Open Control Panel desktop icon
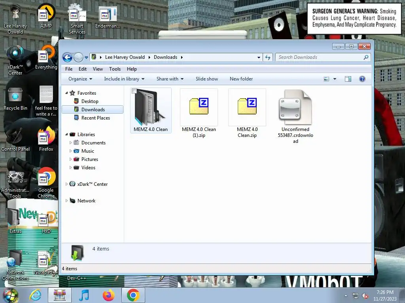The height and width of the screenshot is (303, 405). coord(15,140)
